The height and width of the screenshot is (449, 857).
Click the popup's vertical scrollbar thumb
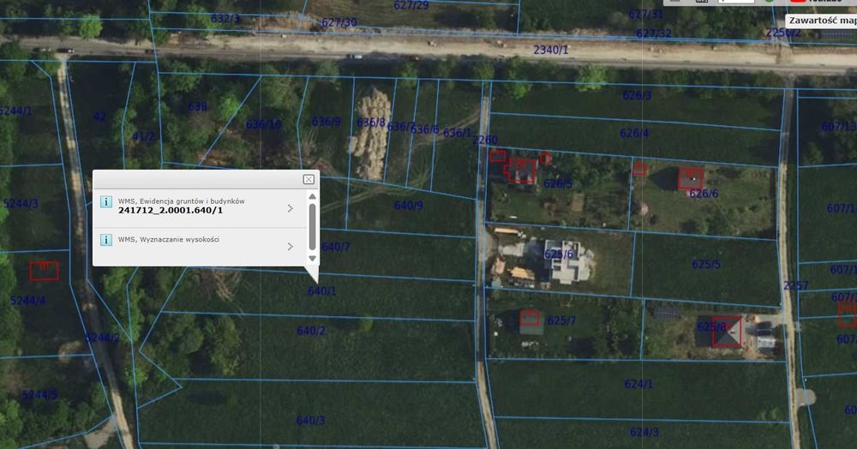(312, 227)
